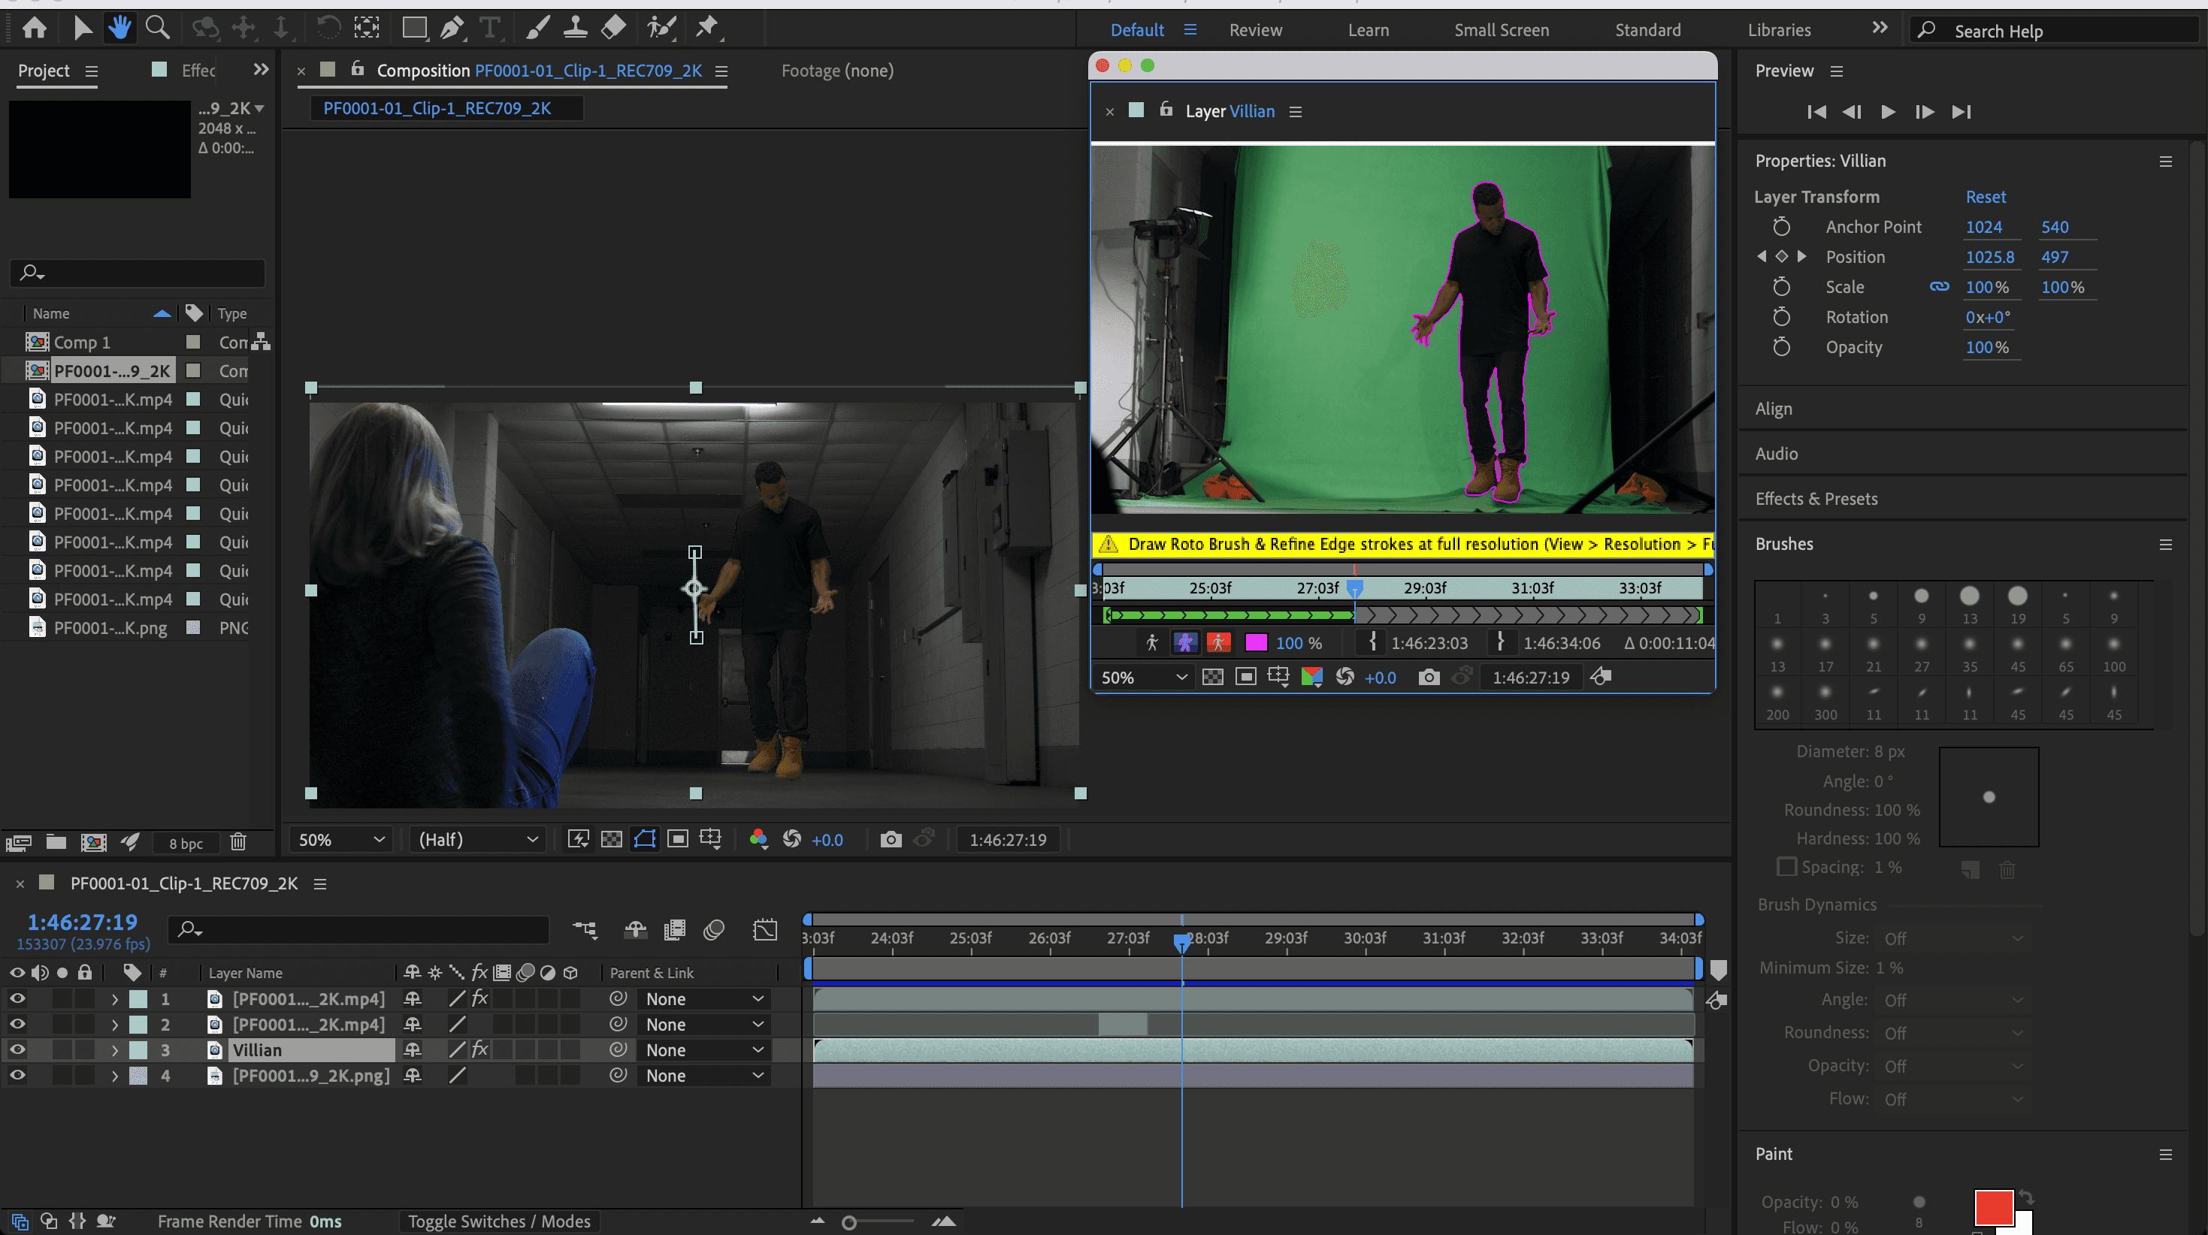This screenshot has width=2208, height=1235.
Task: Open the Footage (none) tab
Action: click(x=837, y=71)
